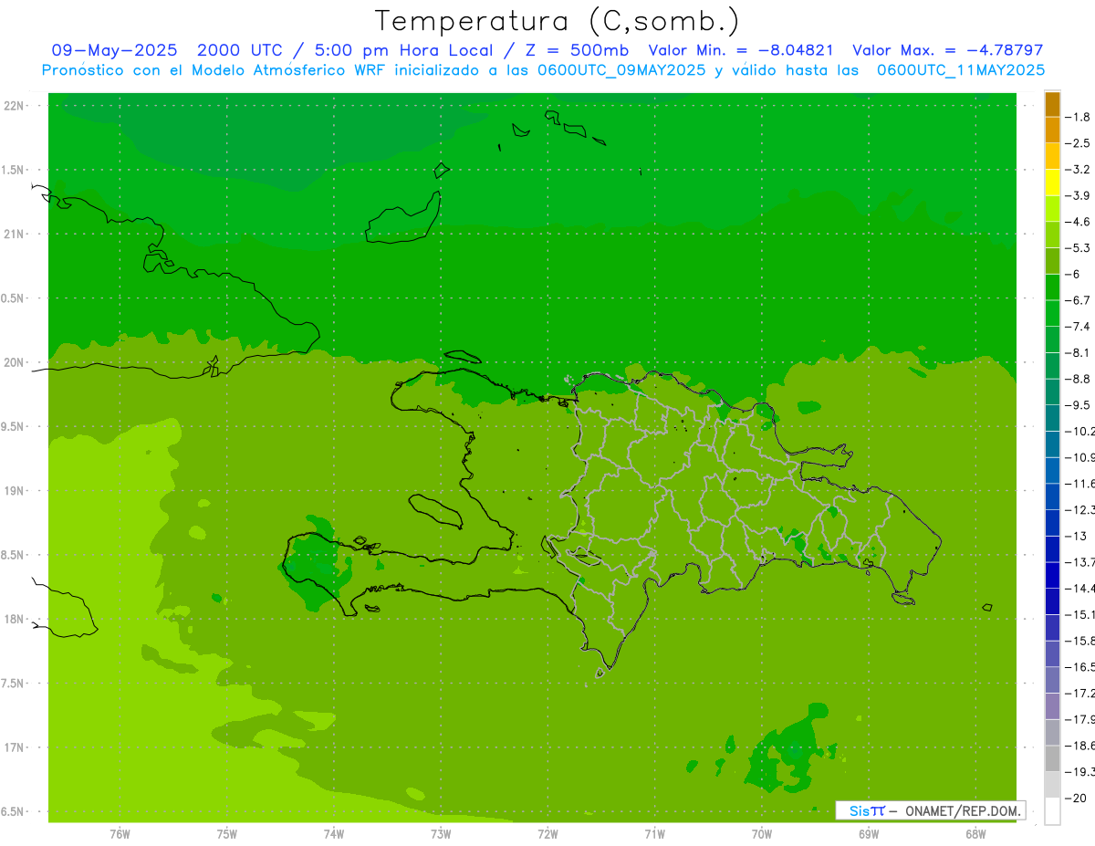Pick the blue swatch between -12.3 and -13
Image resolution: width=1095 pixels, height=846 pixels.
(x=1052, y=523)
